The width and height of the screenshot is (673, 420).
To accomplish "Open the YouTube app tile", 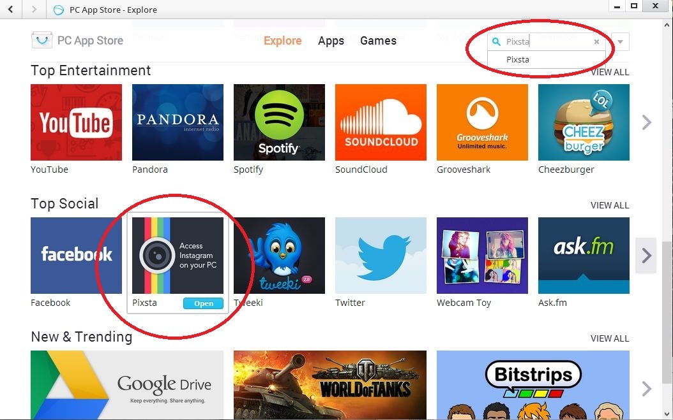I will point(77,122).
